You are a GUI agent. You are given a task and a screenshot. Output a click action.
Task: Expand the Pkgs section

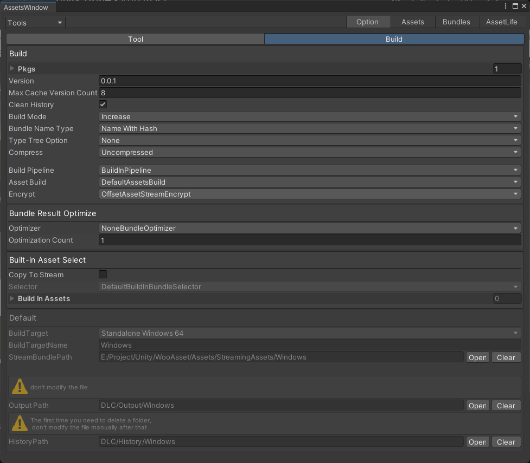coord(11,69)
